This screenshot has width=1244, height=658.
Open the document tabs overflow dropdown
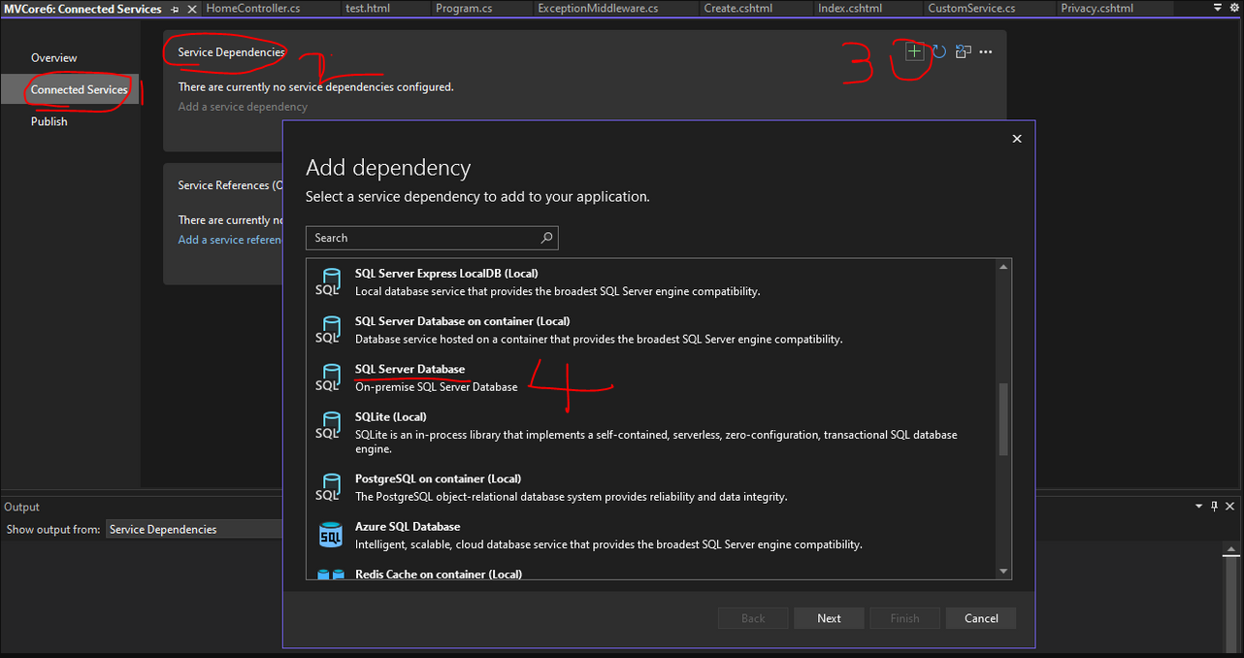coord(1218,8)
